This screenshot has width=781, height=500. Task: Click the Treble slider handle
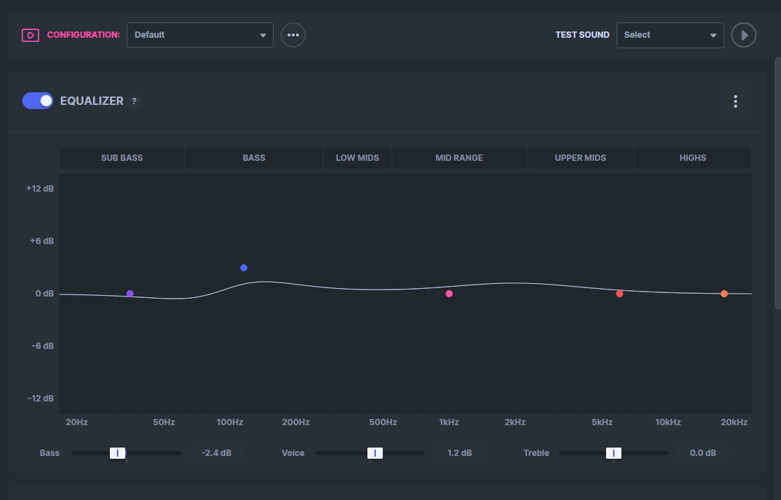614,452
